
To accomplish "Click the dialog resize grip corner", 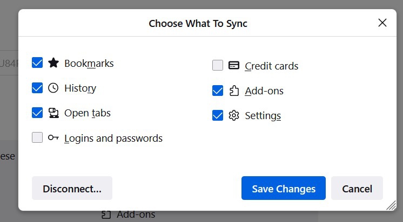I will tap(392, 205).
